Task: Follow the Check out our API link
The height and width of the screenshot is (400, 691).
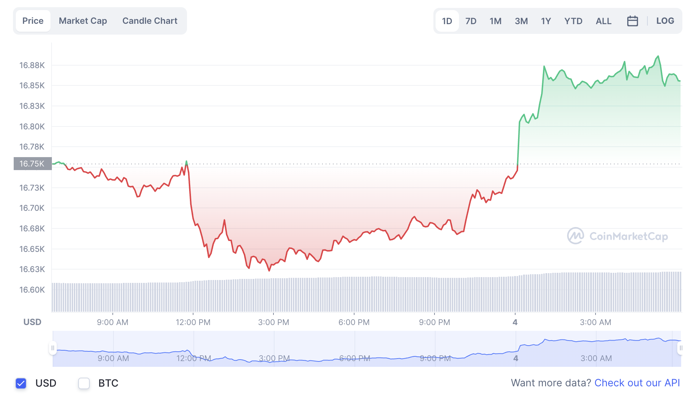Action: (637, 383)
